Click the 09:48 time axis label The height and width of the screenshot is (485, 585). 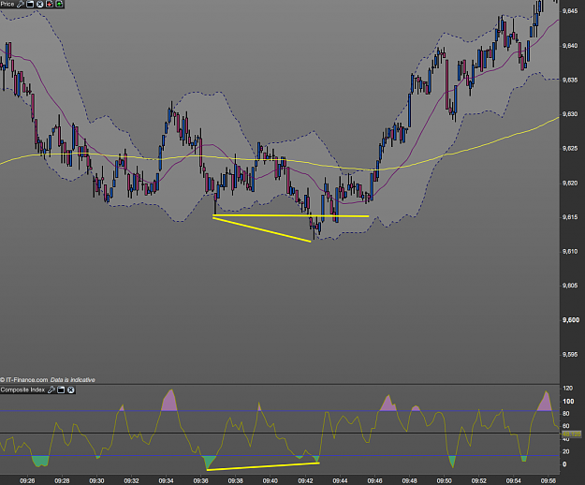point(410,481)
